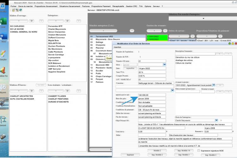Select lot 02 Maçonnerie - Gros Oeuvre

118,39
